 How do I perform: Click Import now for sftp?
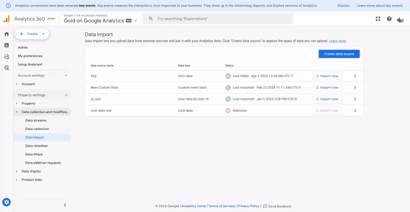click(x=327, y=76)
